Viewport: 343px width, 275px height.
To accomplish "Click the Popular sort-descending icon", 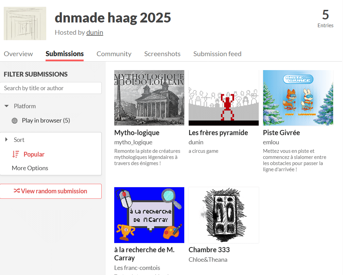I will pyautogui.click(x=16, y=155).
